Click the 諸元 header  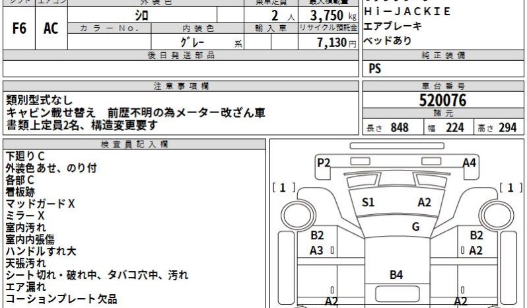pyautogui.click(x=443, y=113)
